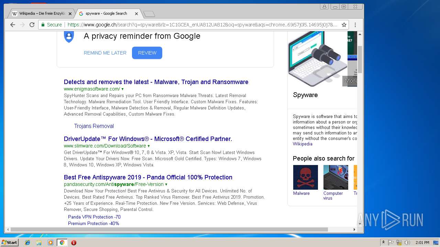Open Detects and removes the latest Malware result
440x247 pixels.
tap(156, 82)
